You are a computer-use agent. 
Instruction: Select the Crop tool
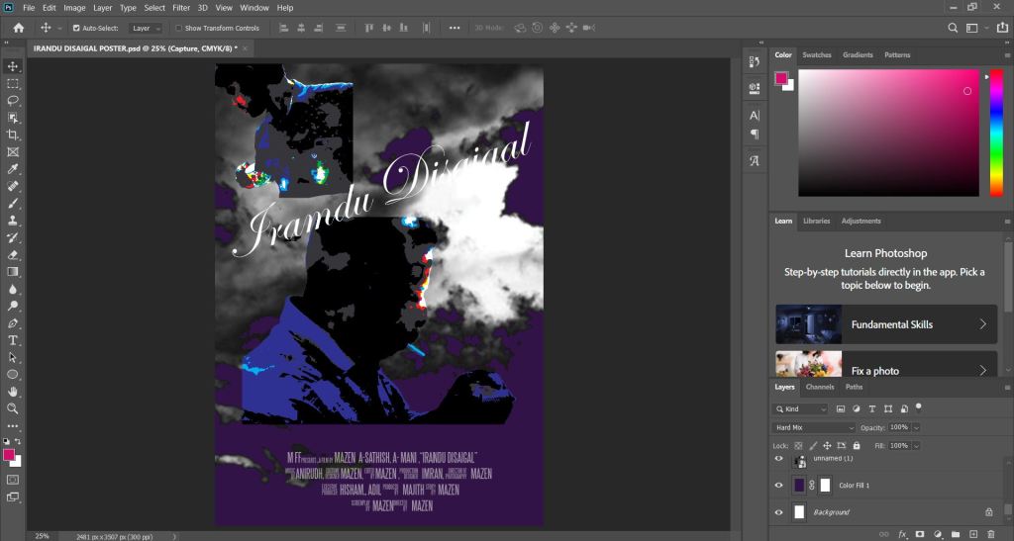(x=13, y=135)
